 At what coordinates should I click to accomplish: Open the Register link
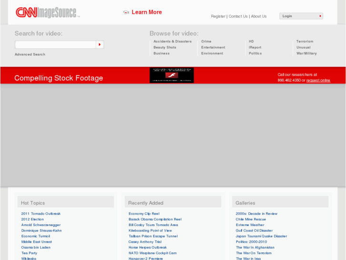point(218,16)
